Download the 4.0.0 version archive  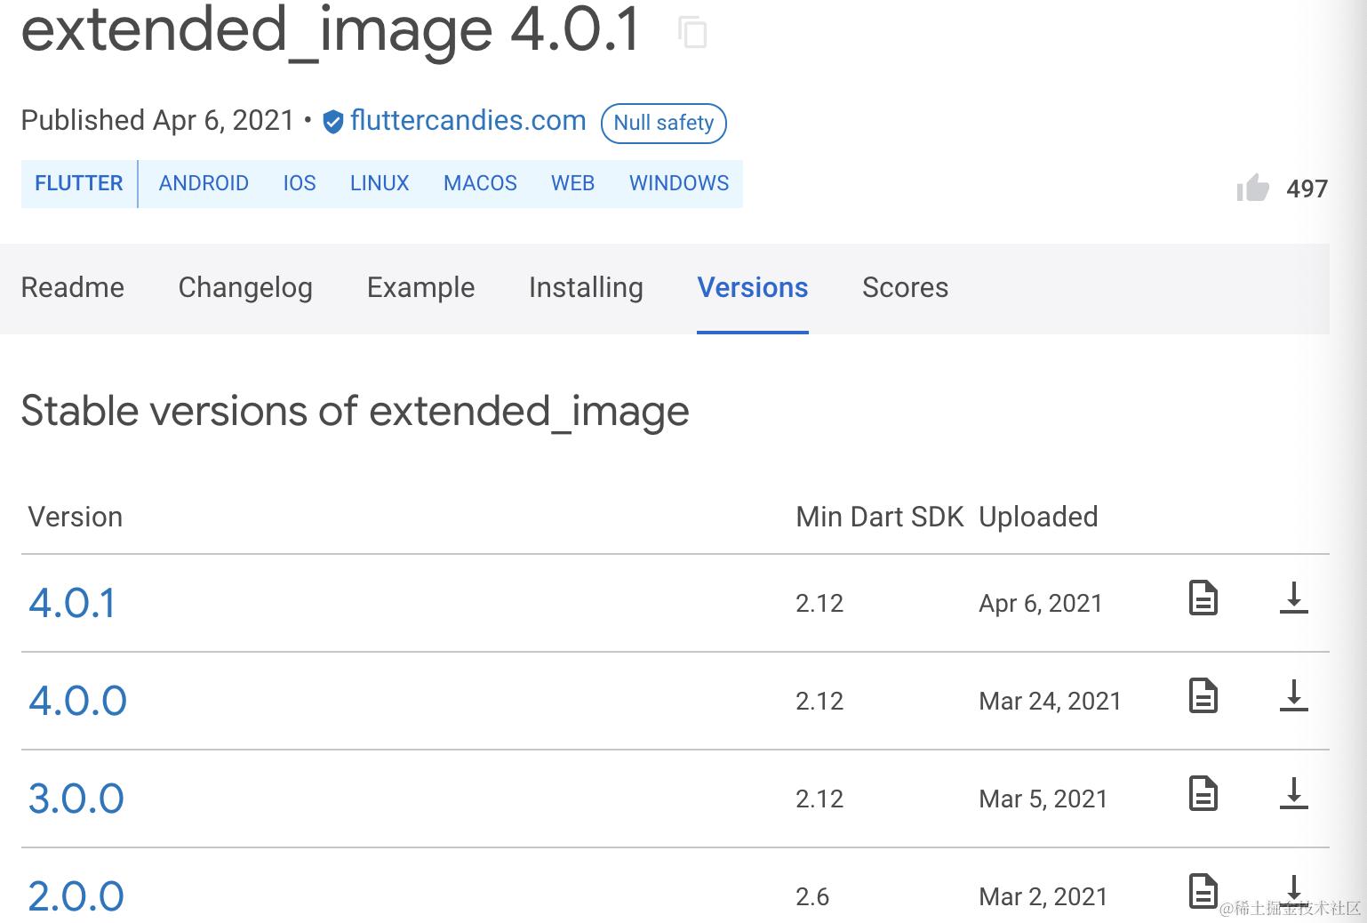click(x=1293, y=695)
